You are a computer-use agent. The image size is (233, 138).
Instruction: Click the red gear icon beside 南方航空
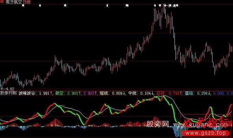[2, 2]
